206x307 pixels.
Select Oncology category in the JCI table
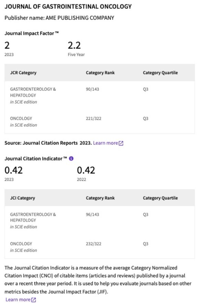(21, 244)
